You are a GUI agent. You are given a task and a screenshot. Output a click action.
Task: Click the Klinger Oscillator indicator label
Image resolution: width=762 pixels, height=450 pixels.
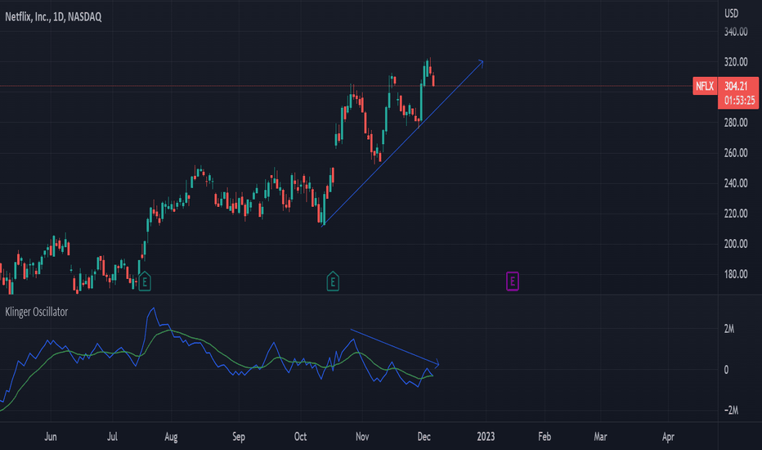[x=37, y=312]
